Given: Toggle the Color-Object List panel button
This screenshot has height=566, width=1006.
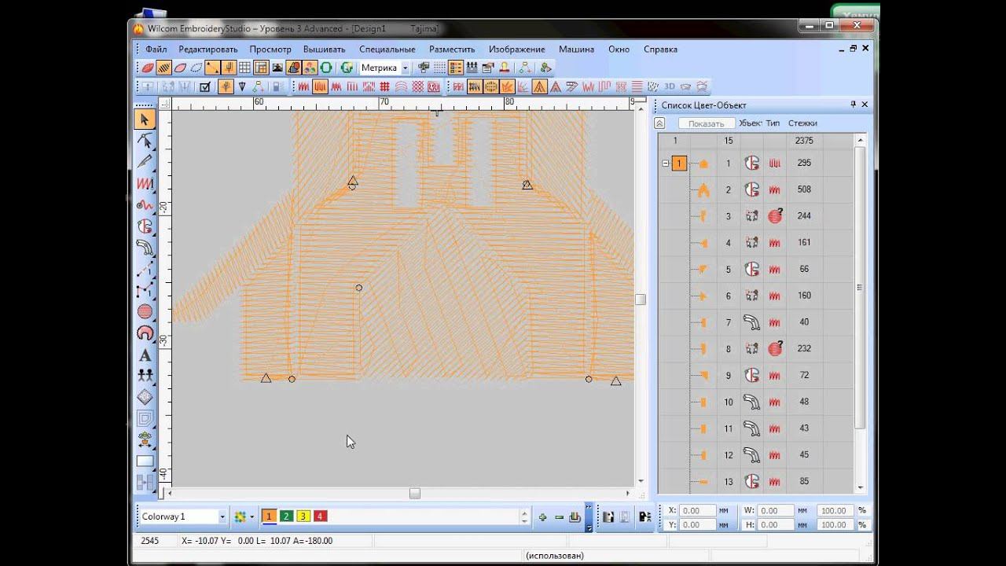Looking at the screenshot, I should pyautogui.click(x=456, y=68).
